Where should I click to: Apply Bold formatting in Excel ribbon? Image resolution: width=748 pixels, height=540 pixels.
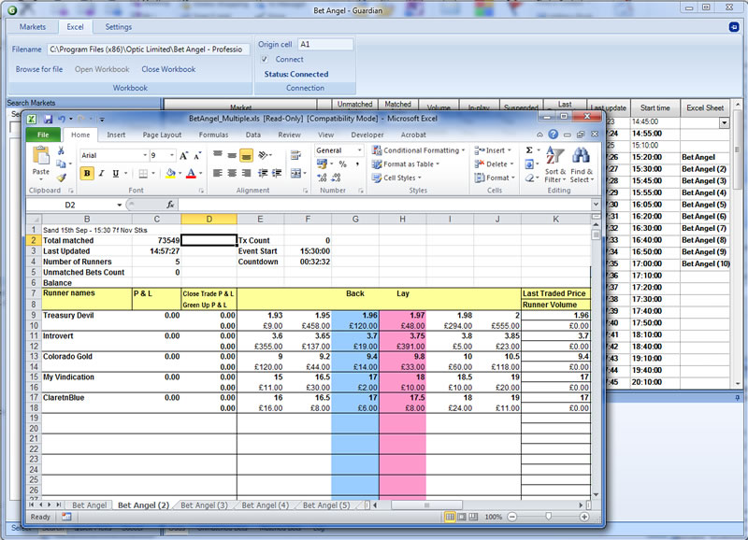coord(87,173)
